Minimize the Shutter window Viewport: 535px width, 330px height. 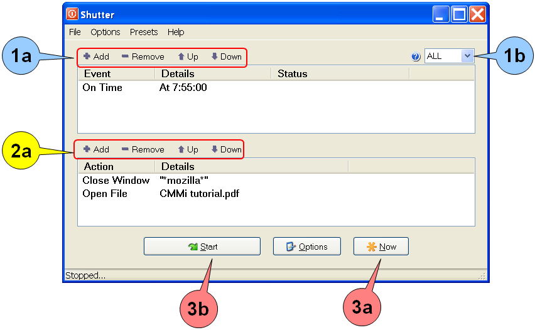click(x=440, y=14)
